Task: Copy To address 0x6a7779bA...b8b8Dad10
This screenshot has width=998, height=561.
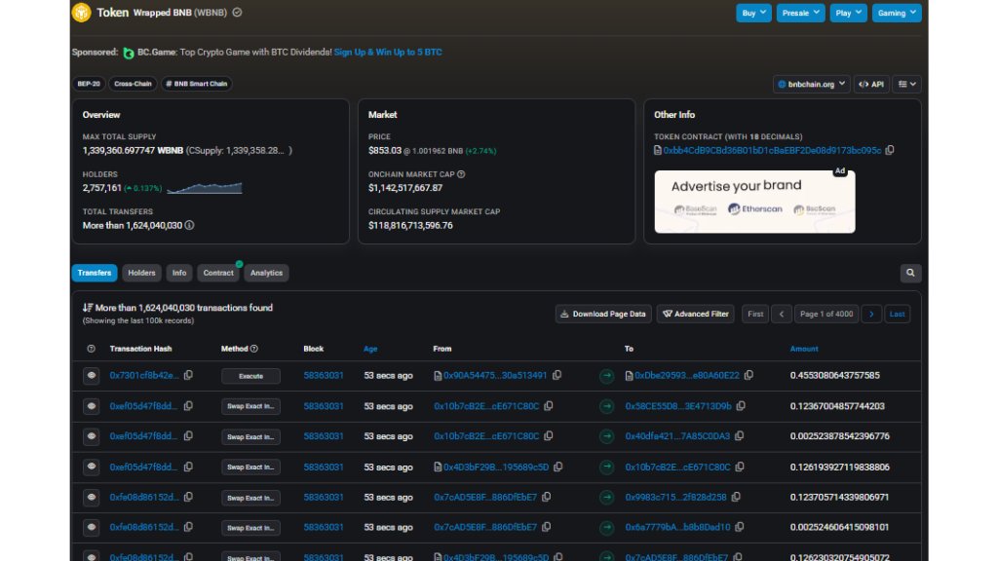Action: [740, 527]
